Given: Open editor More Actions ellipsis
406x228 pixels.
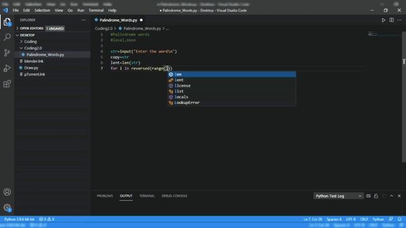Looking at the screenshot, I should 399,20.
